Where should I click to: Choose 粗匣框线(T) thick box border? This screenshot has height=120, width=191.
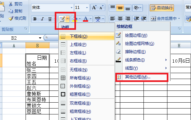(x=86, y=94)
